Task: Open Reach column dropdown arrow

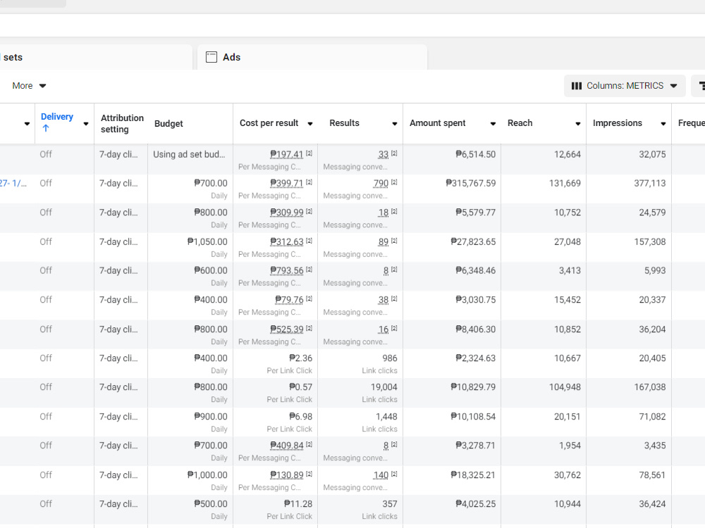Action: point(578,124)
